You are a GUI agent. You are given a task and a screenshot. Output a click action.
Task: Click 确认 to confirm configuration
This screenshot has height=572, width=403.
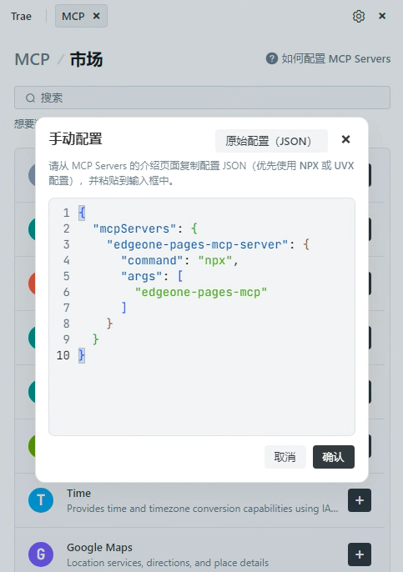tap(333, 457)
